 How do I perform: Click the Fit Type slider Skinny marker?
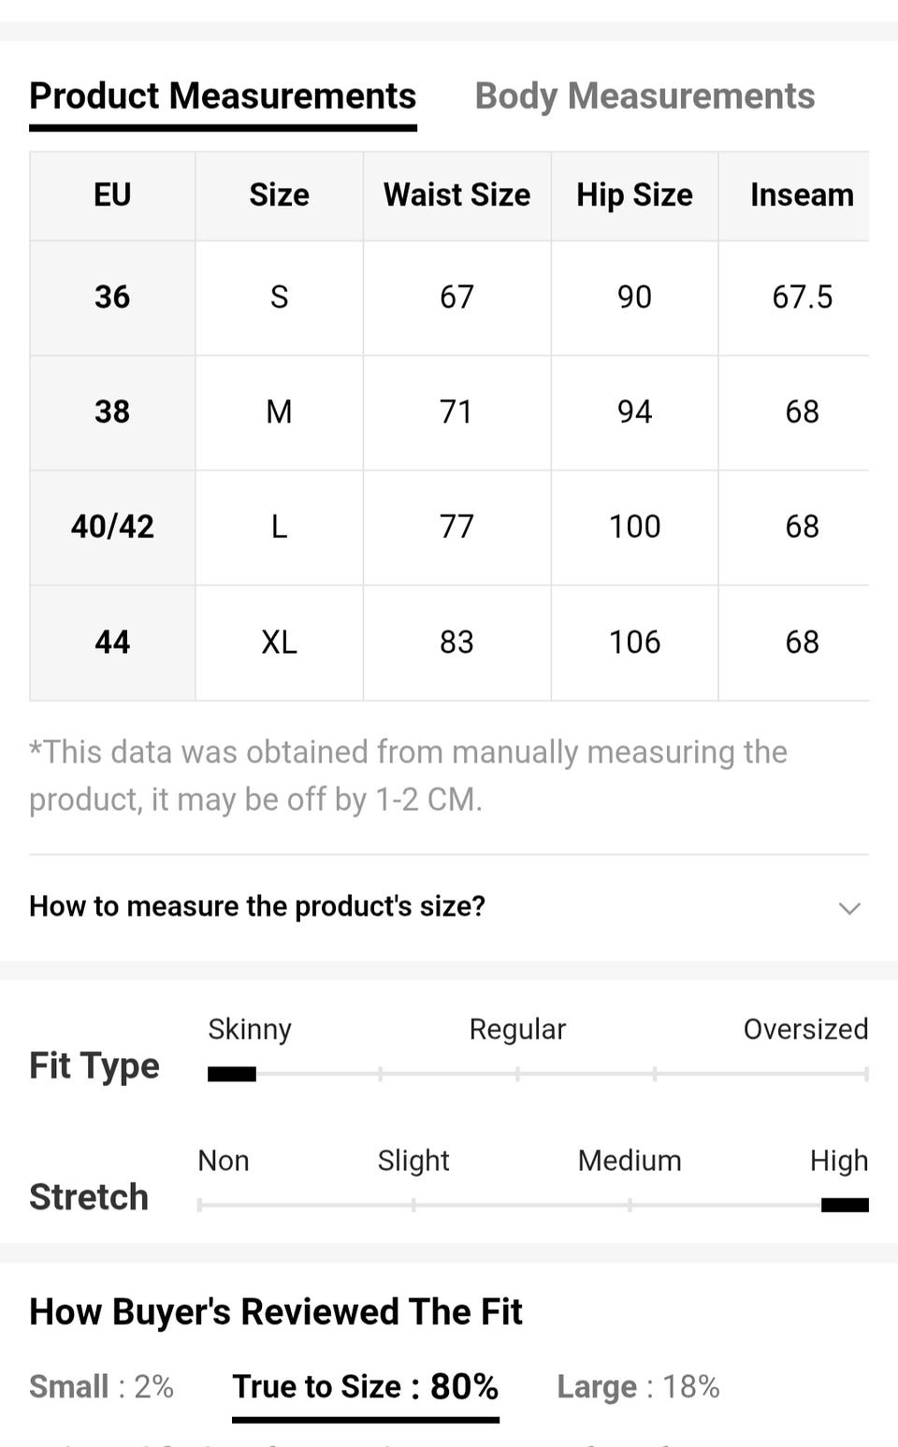point(232,1074)
